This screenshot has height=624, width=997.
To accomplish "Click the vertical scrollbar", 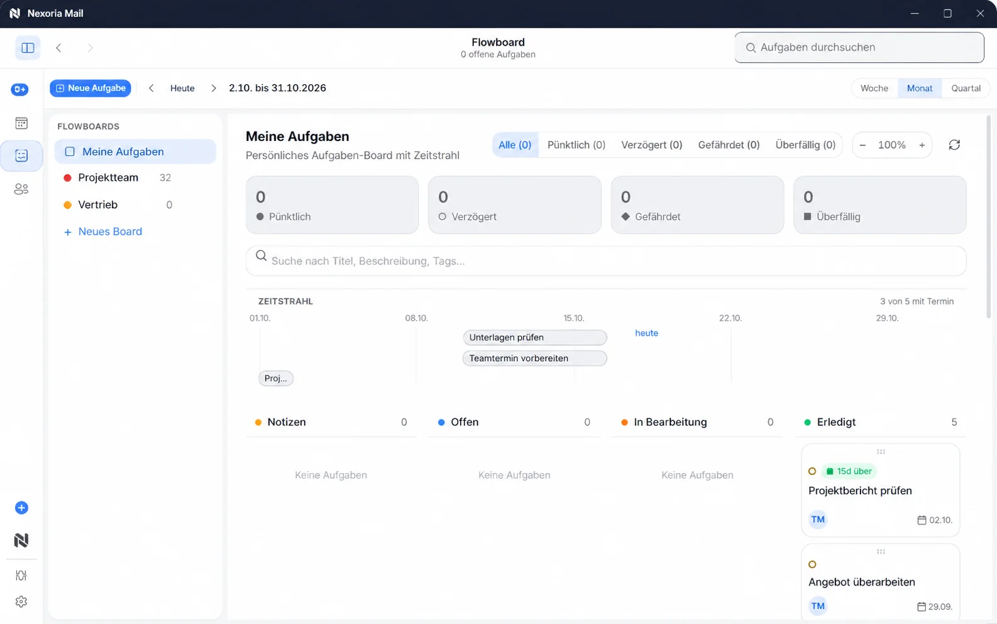I will point(988,217).
